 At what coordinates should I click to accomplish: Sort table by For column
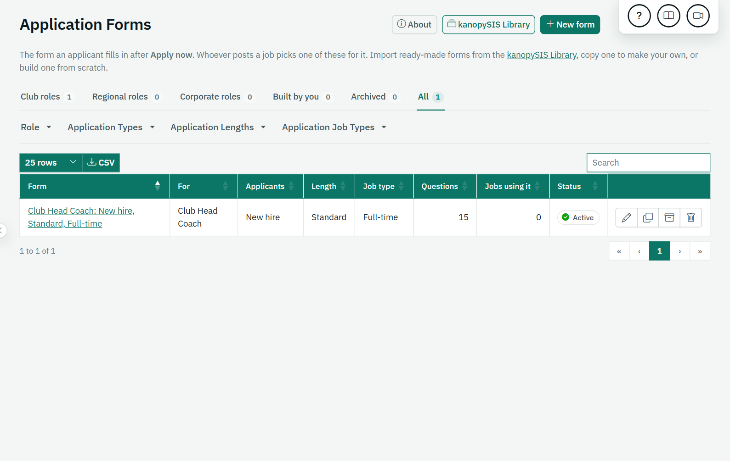pyautogui.click(x=204, y=186)
